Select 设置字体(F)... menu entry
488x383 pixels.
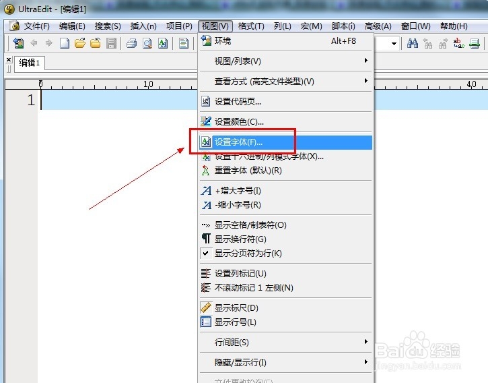pyautogui.click(x=285, y=142)
